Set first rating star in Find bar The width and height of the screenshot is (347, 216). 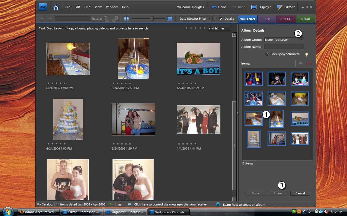coord(187,28)
